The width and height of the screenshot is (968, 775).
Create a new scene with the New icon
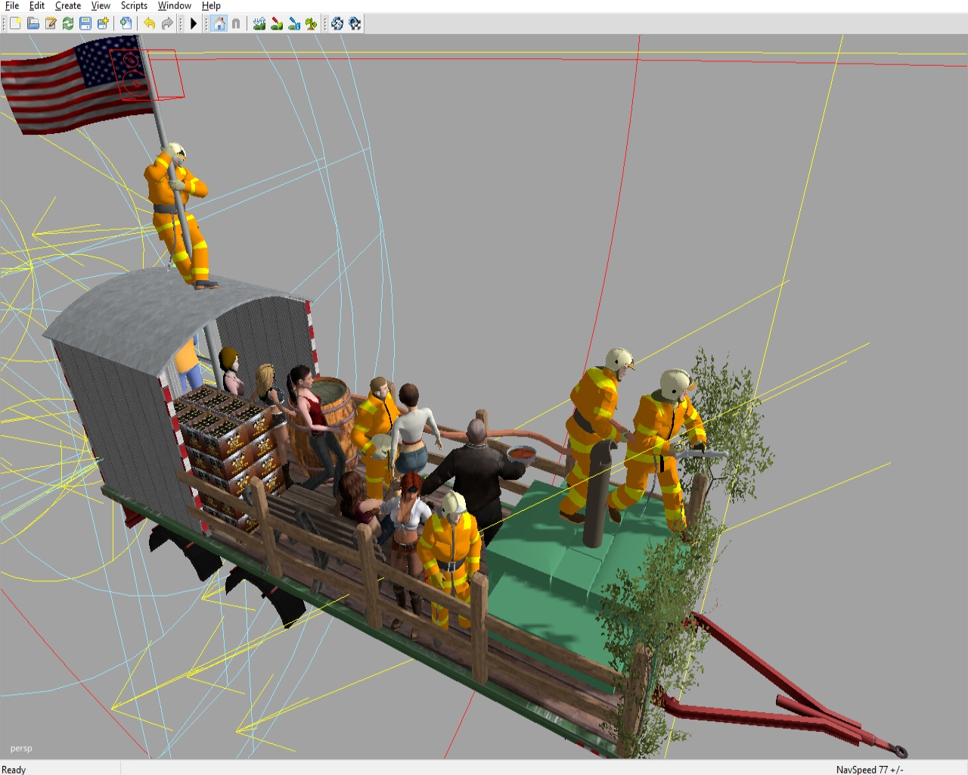pos(15,23)
